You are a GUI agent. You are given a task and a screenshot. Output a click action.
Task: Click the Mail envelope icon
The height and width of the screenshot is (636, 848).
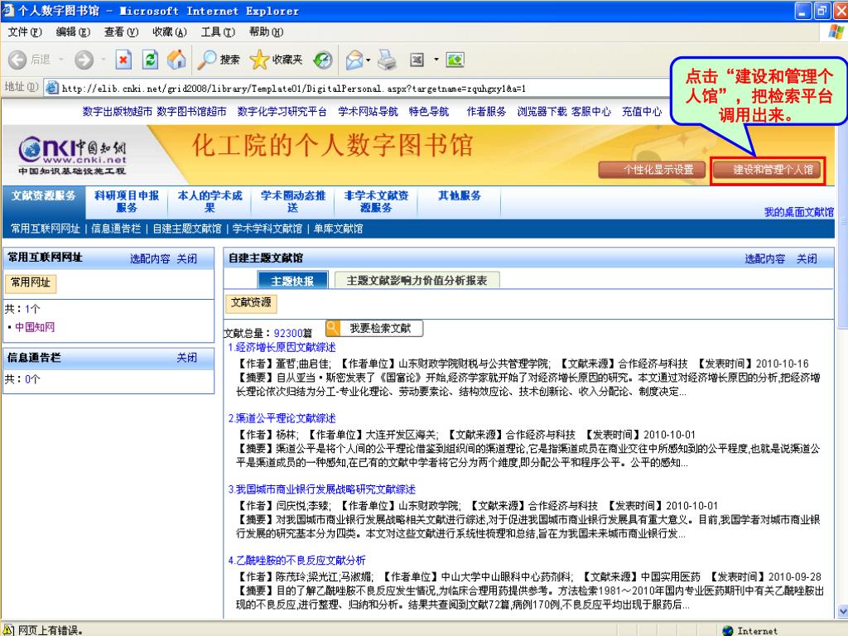coord(354,60)
